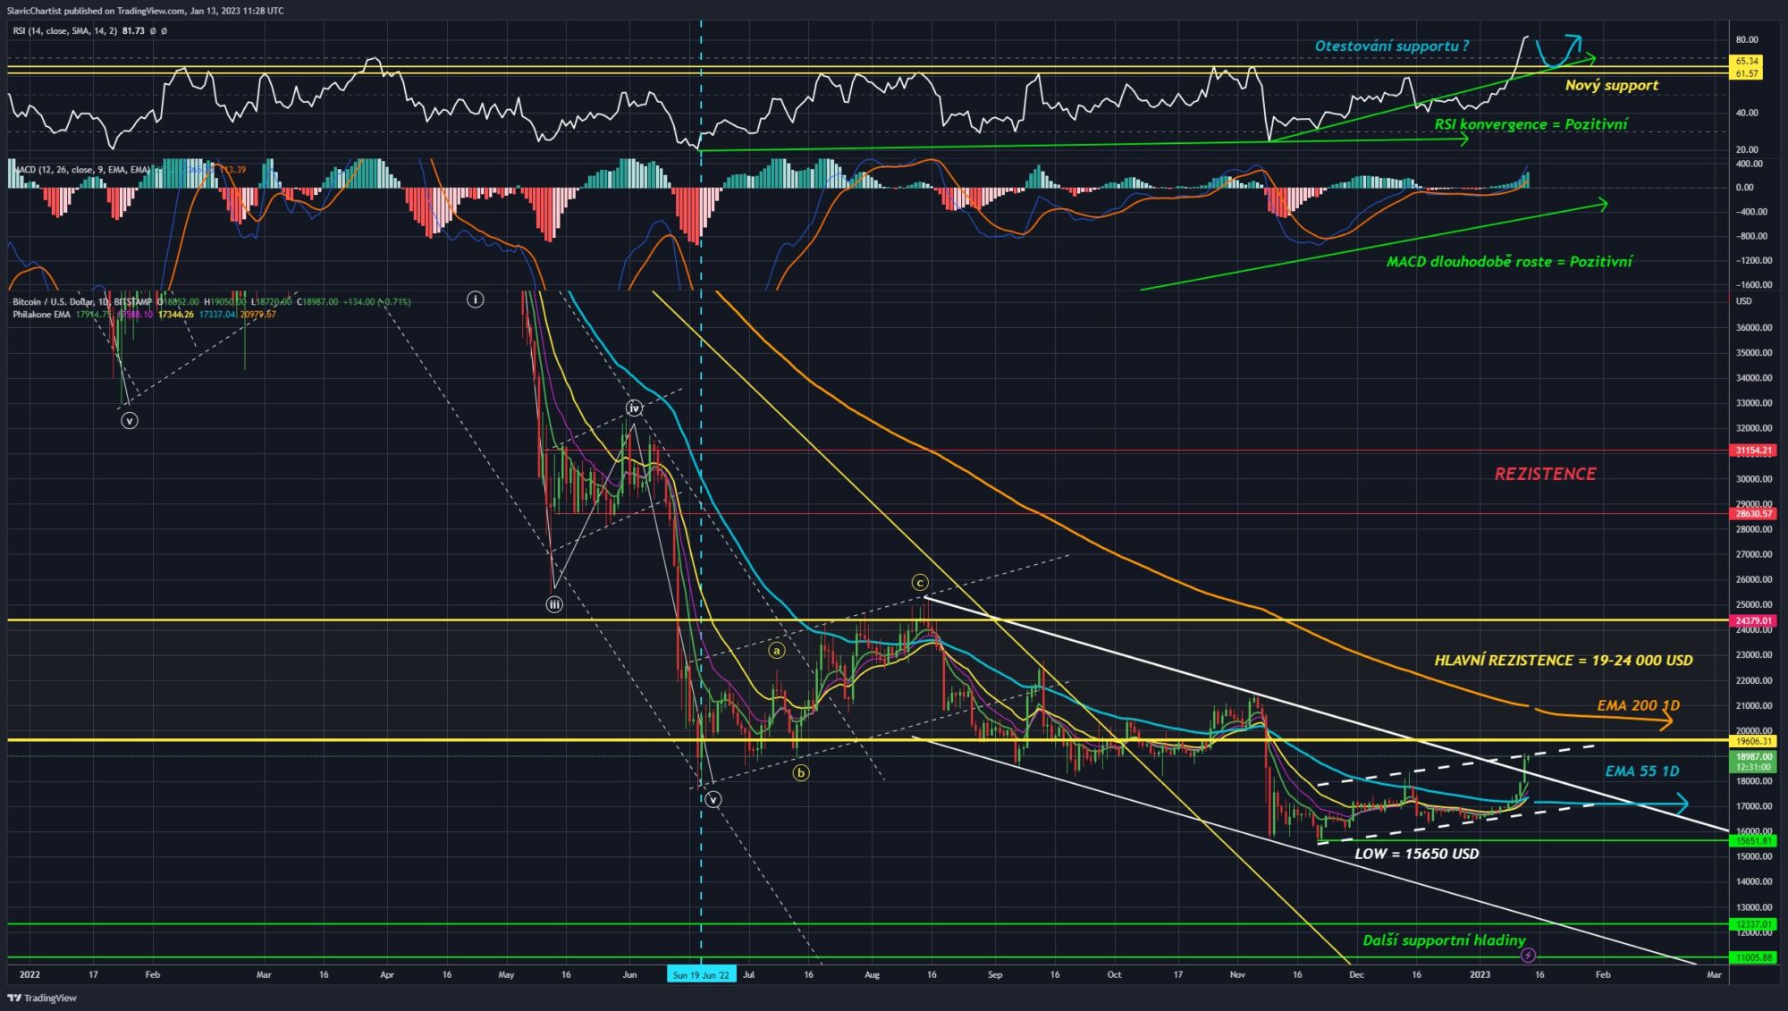Click the 15651.81 green price label
The image size is (1788, 1011).
pyautogui.click(x=1753, y=840)
